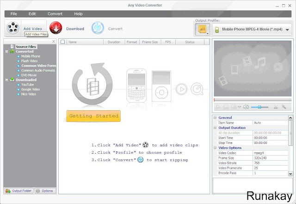
Task: Click the Options button
Action: point(45,191)
